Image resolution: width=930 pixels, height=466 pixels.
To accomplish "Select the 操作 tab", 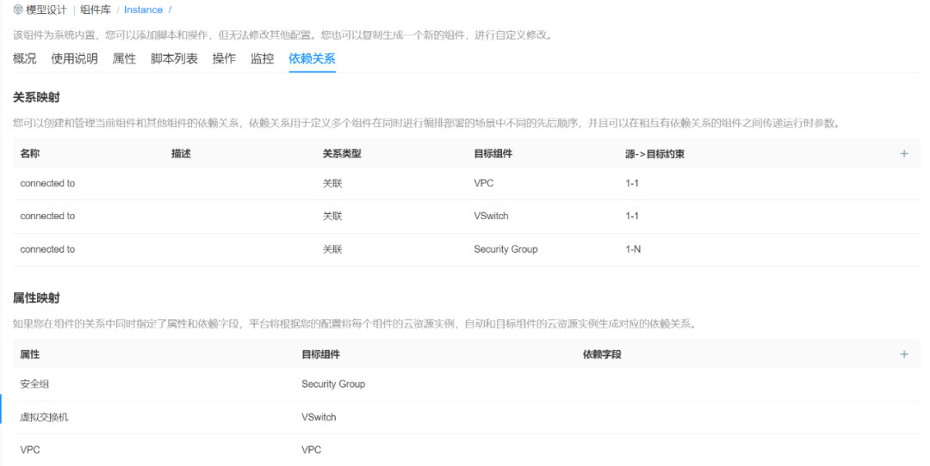I will click(x=224, y=58).
